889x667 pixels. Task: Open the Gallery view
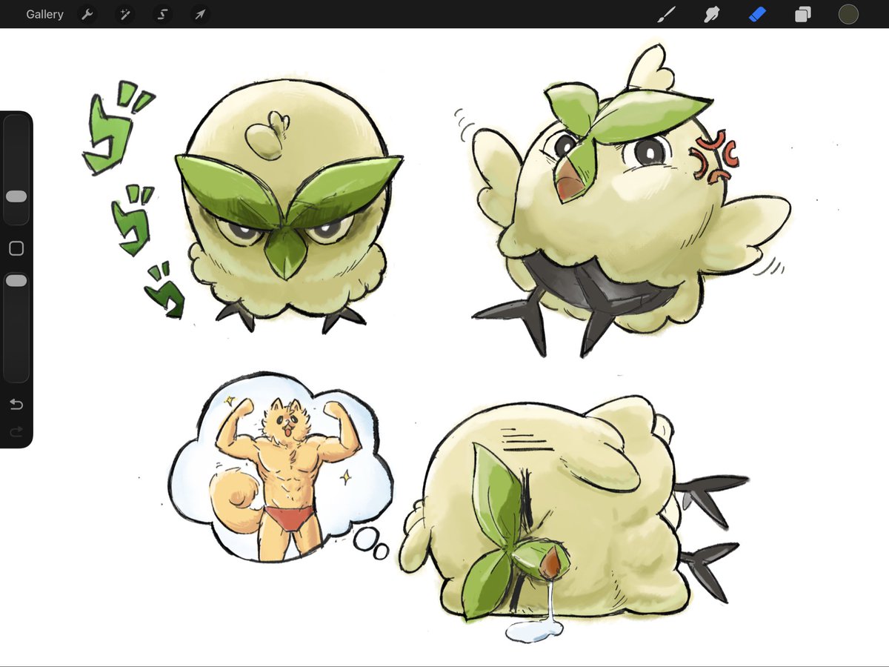44,14
